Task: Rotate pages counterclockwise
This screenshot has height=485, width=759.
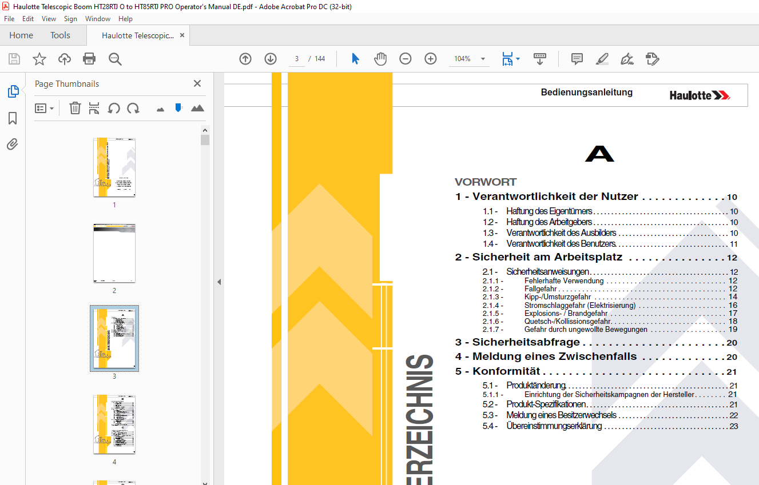Action: (114, 108)
